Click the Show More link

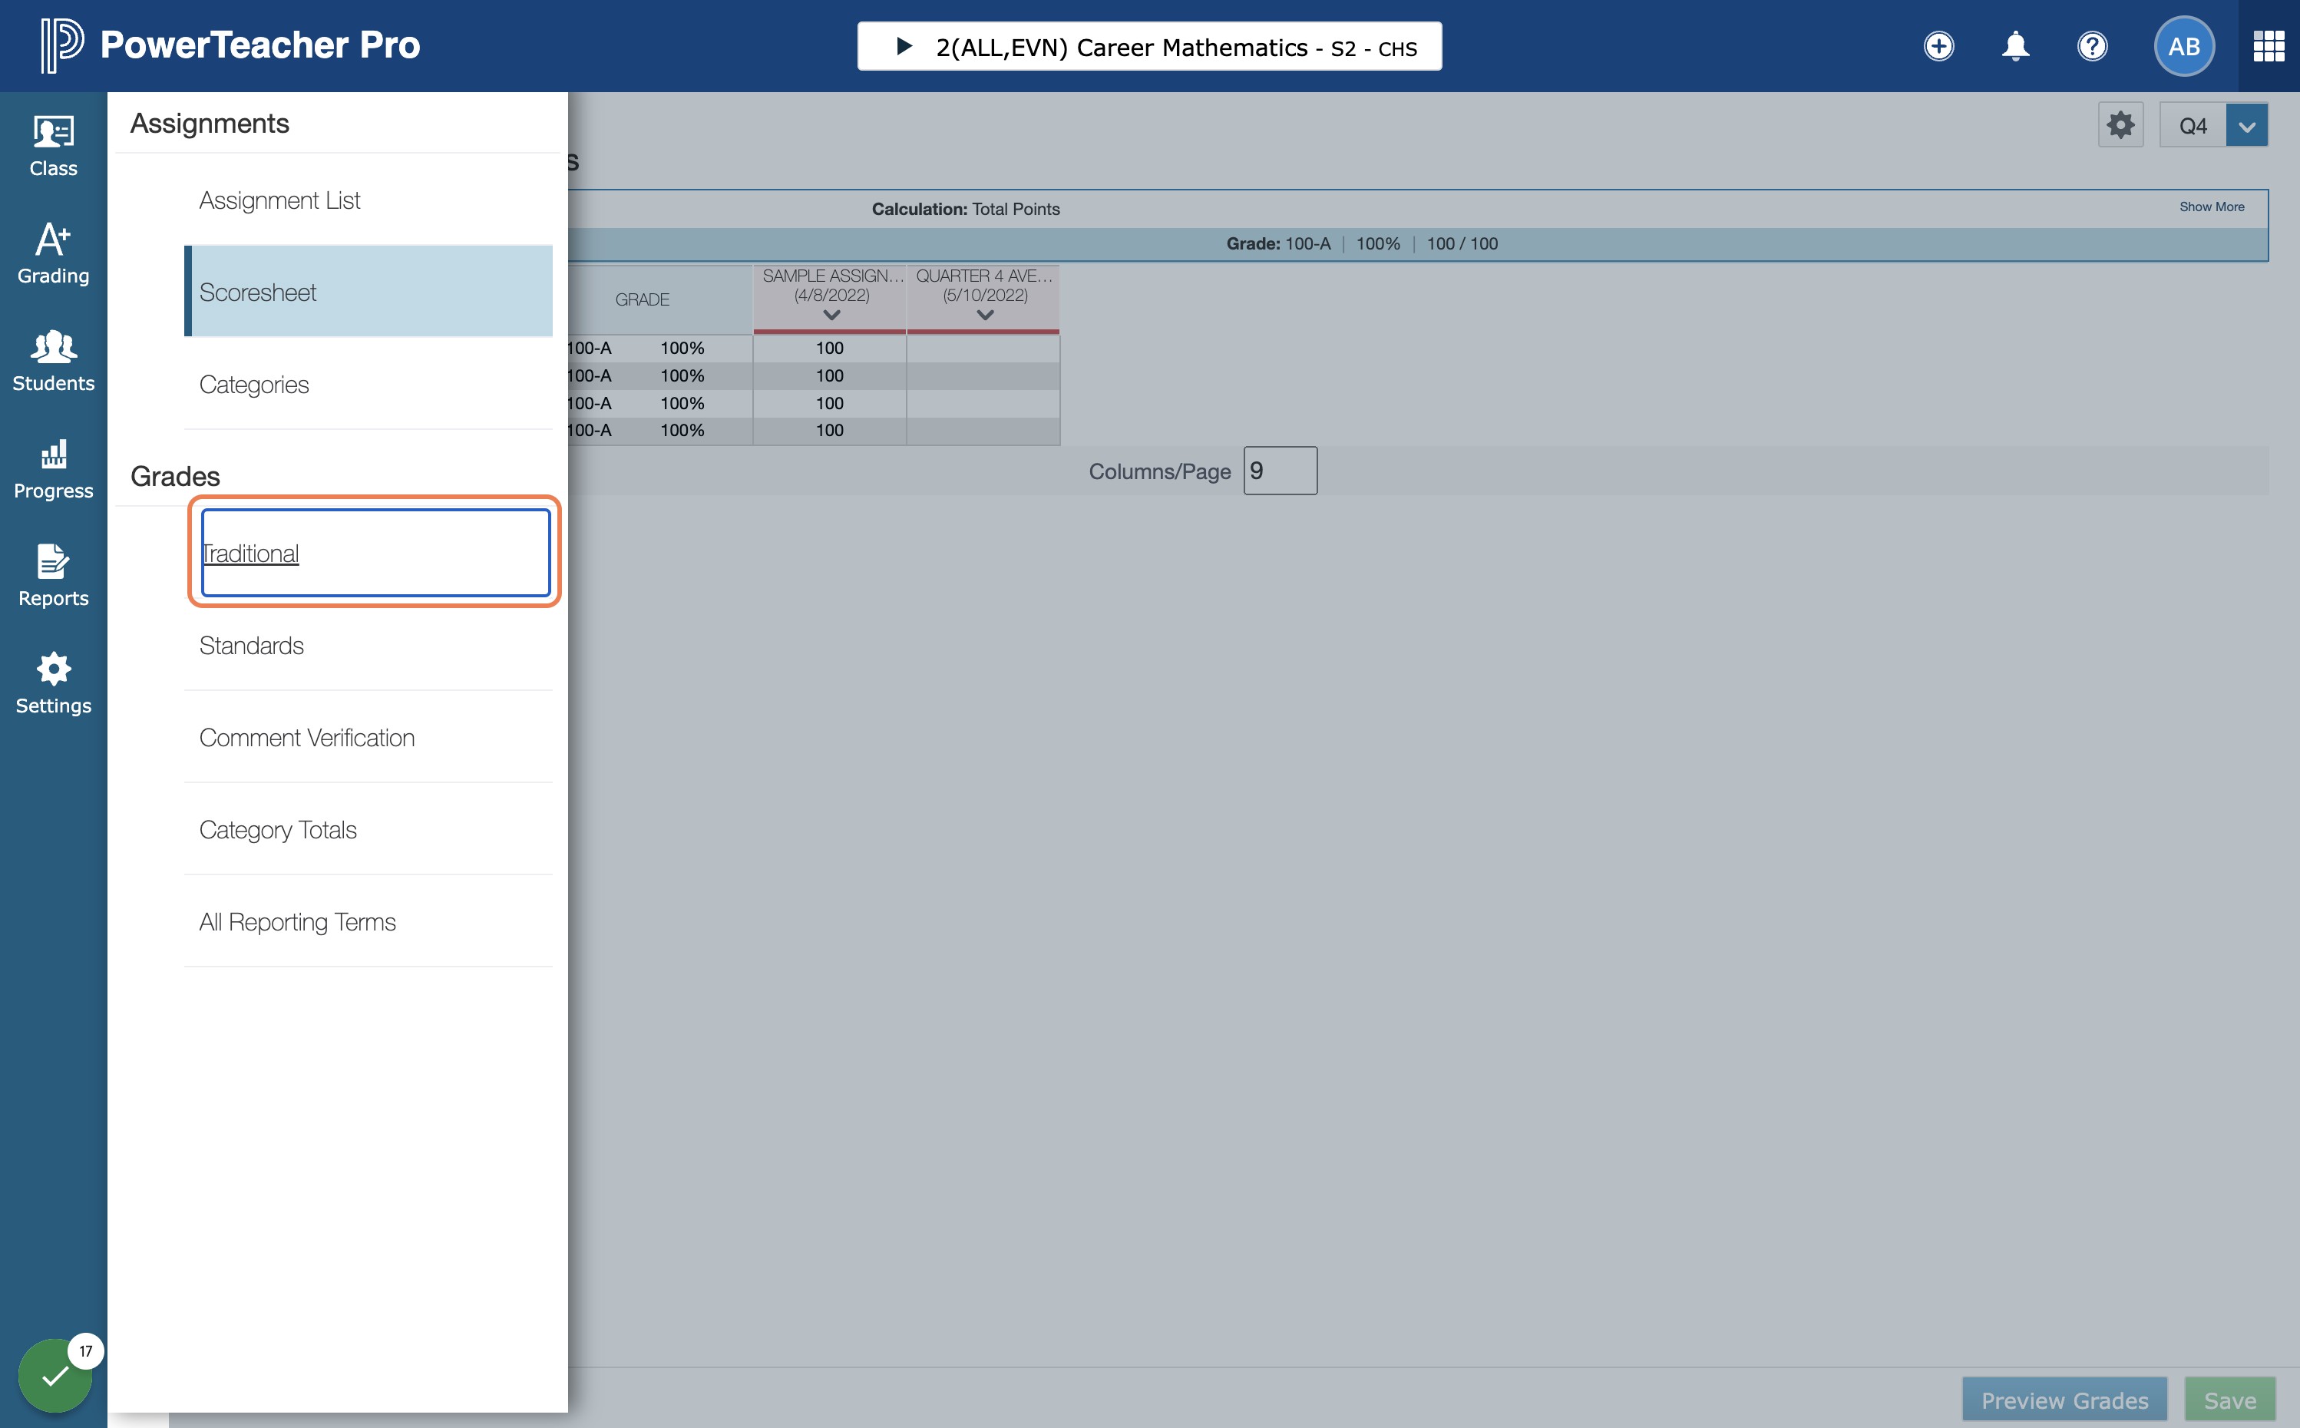coord(2211,207)
